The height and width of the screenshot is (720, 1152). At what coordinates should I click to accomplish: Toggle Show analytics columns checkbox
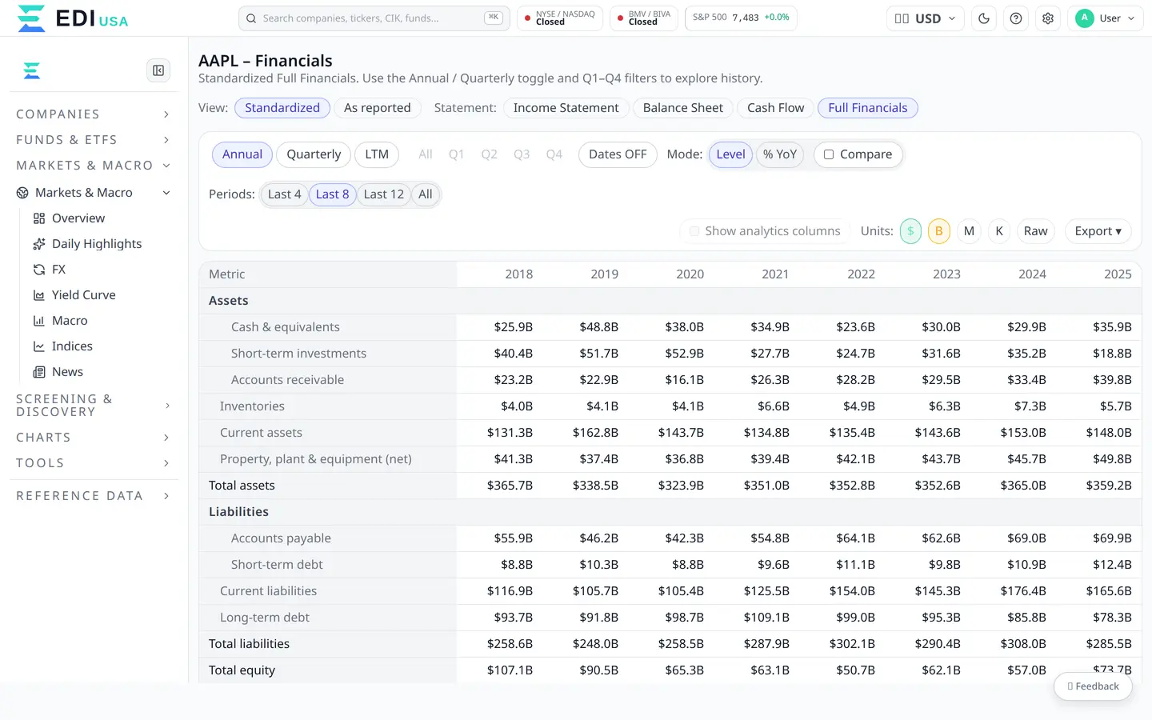(694, 231)
